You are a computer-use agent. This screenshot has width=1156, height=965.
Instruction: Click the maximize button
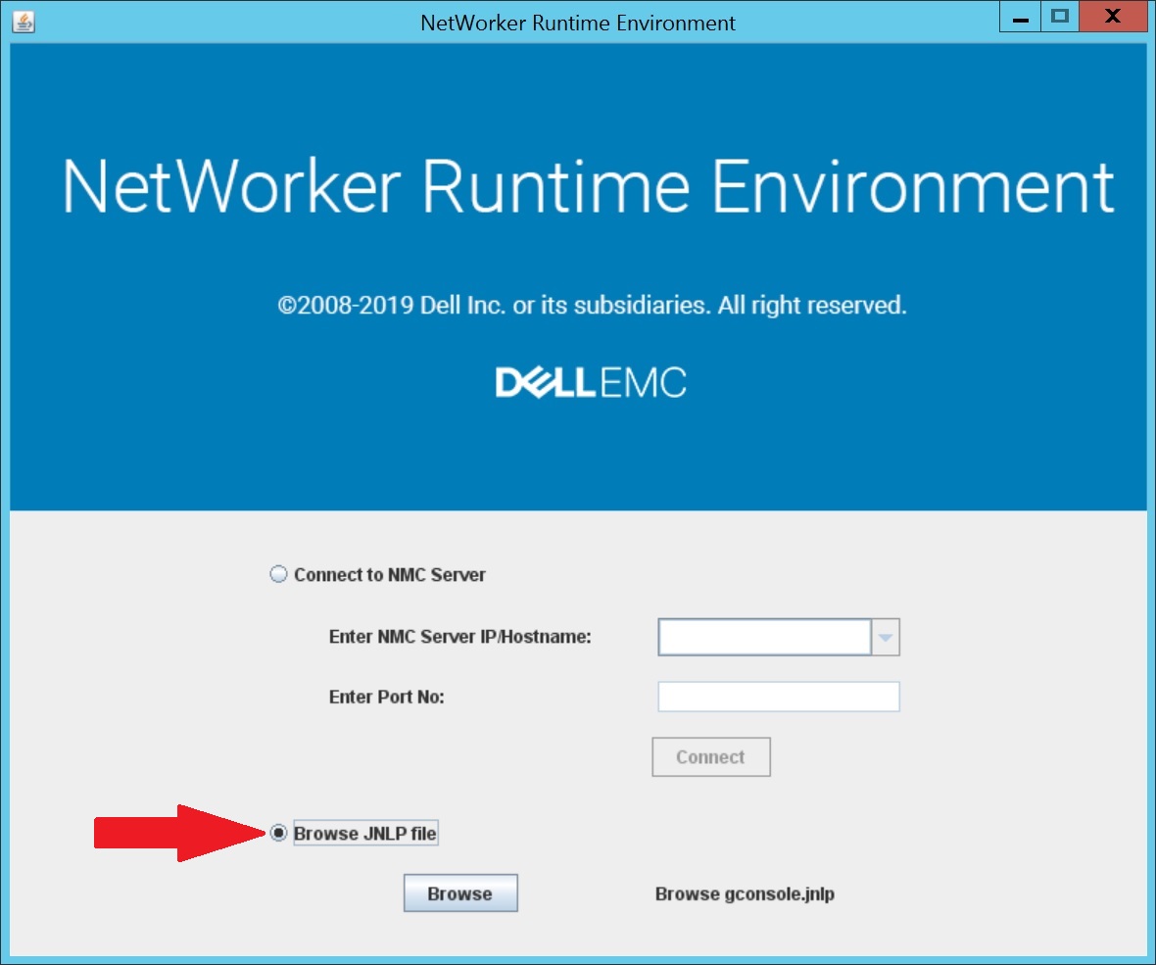(x=1059, y=16)
